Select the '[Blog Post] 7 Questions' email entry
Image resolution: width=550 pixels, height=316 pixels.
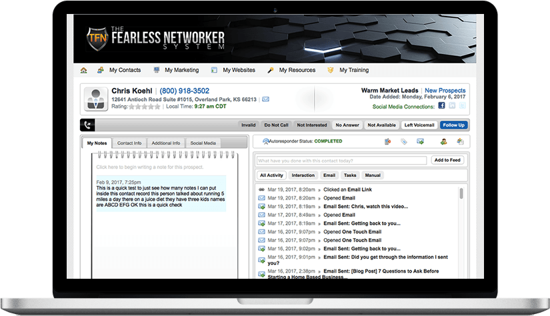tap(353, 274)
